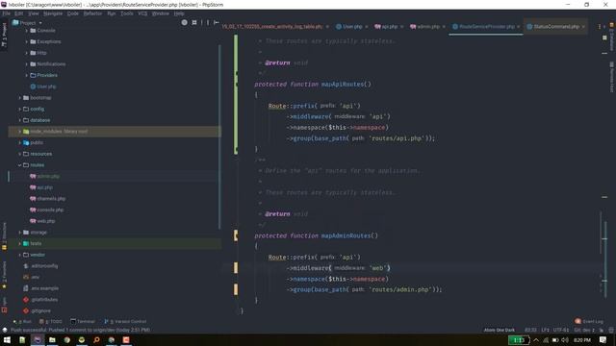The height and width of the screenshot is (346, 616).
Task: Expand the Exceptions folder
Action: (x=27, y=41)
